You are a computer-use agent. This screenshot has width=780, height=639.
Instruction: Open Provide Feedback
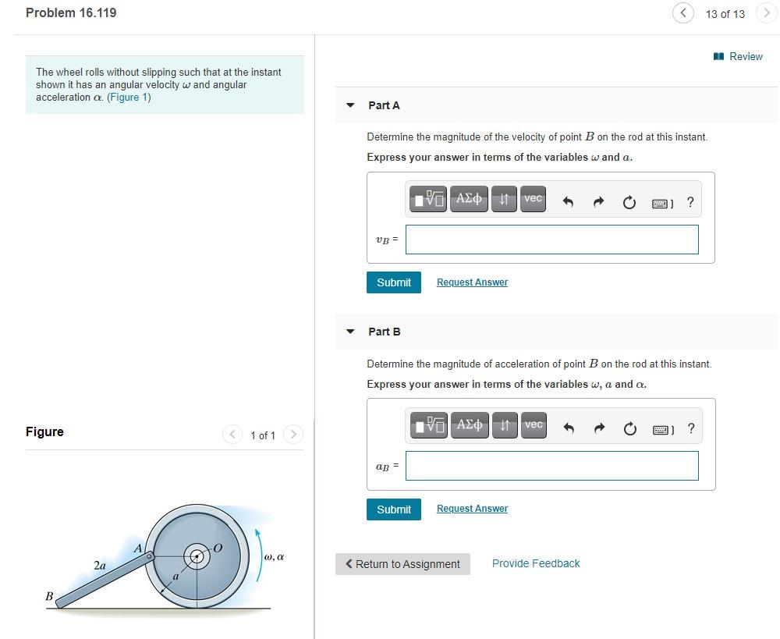[x=536, y=563]
